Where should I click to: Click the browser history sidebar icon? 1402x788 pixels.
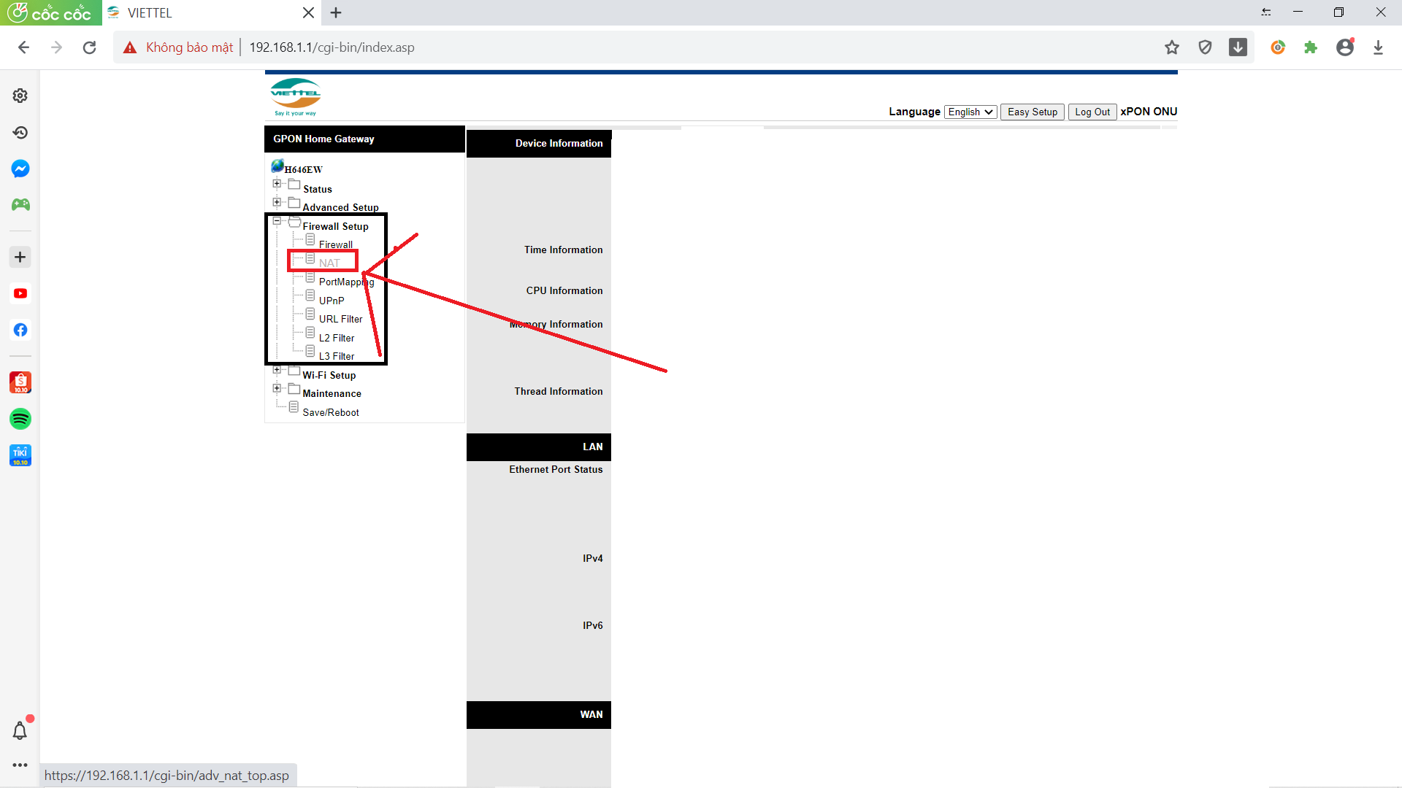pyautogui.click(x=20, y=132)
